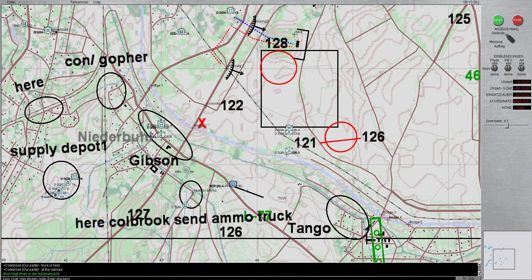532x280 pixels.
Task: Select the D SQN 25-B unit symbol
Action: point(161,135)
